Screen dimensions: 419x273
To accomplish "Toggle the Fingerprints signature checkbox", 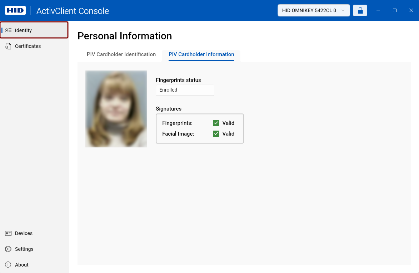I will click(216, 123).
